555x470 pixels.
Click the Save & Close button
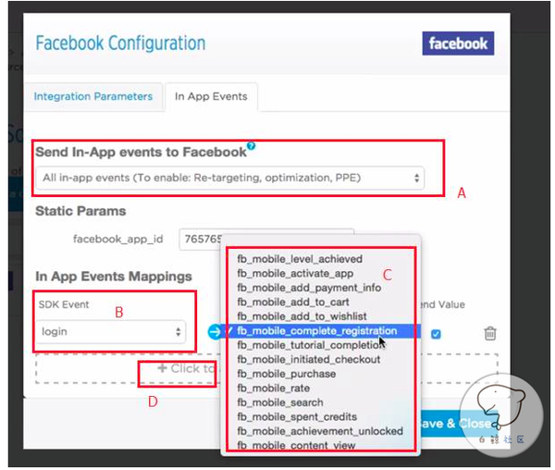(x=459, y=424)
